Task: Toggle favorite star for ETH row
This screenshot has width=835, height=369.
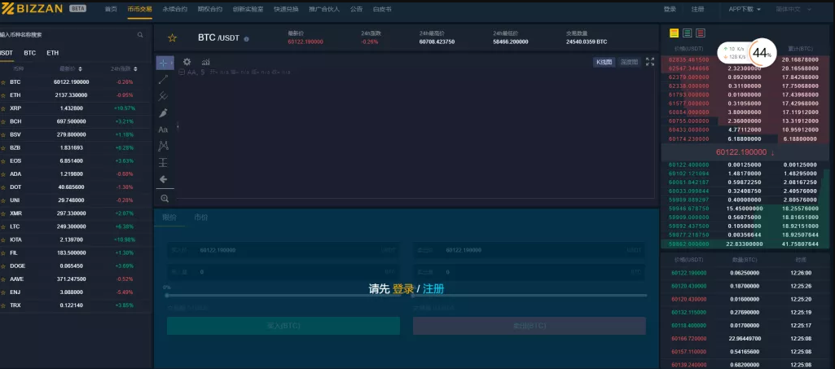Action: [3, 95]
